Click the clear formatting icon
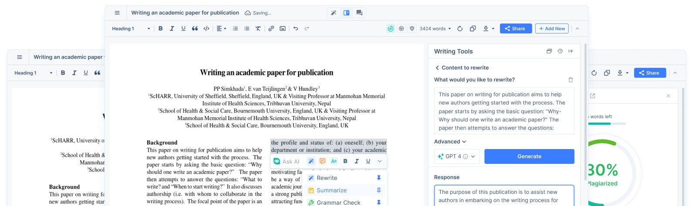The height and width of the screenshot is (206, 693). (x=258, y=29)
